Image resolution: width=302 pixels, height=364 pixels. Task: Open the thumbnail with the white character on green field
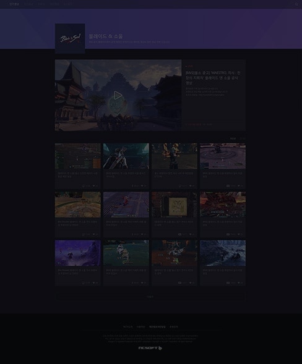pos(126,253)
